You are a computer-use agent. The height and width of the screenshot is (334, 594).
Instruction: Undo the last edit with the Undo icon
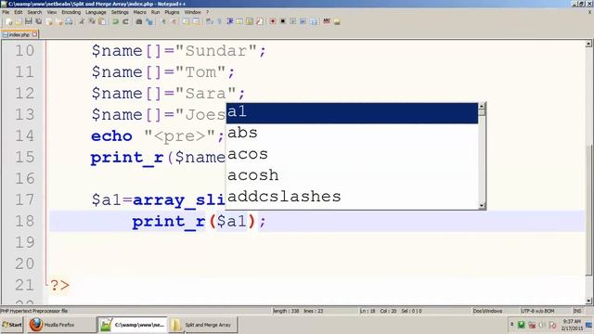point(115,21)
